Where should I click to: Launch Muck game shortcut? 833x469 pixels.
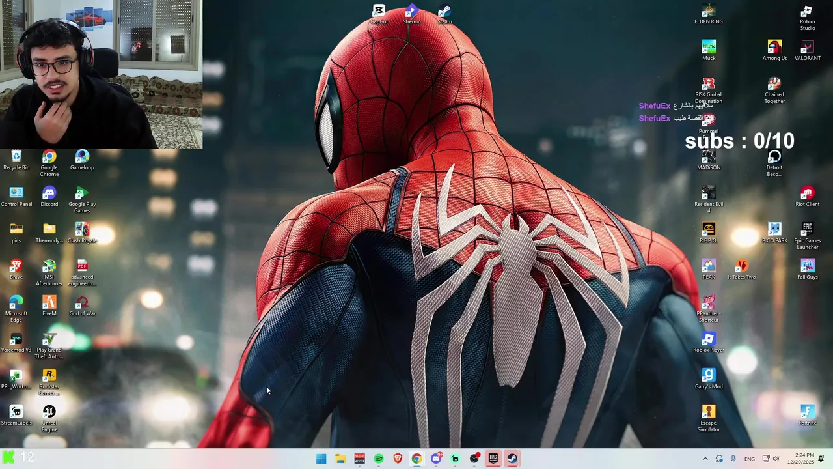709,51
